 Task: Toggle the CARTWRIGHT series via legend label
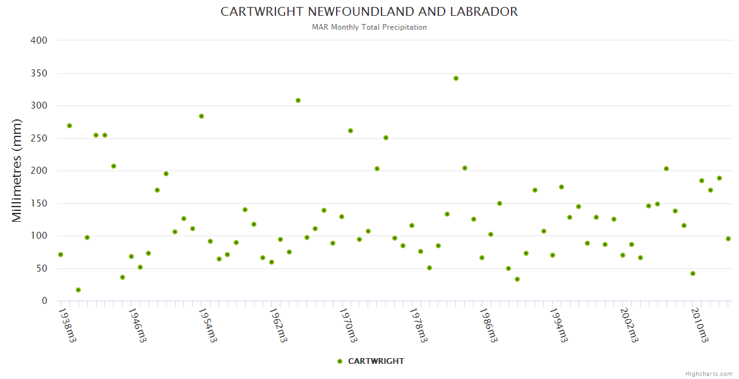click(376, 361)
